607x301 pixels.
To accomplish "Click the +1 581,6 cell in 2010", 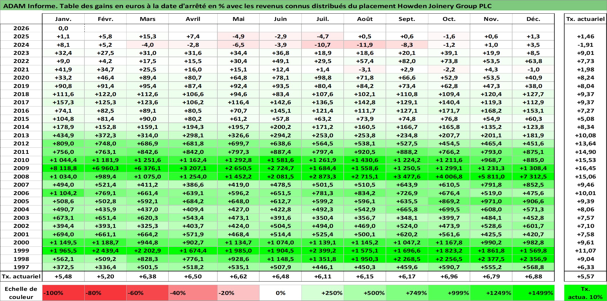I will point(281,160).
